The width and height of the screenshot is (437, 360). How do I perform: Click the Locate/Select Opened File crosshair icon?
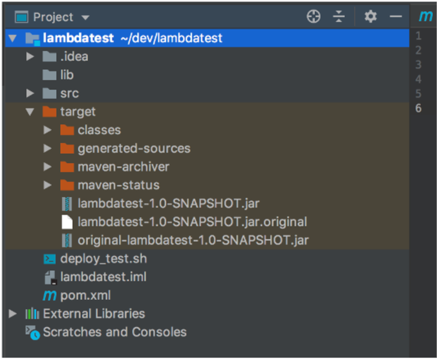point(314,17)
